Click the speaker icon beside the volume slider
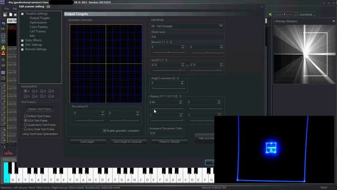This screenshot has width=337, height=190. coord(270,15)
